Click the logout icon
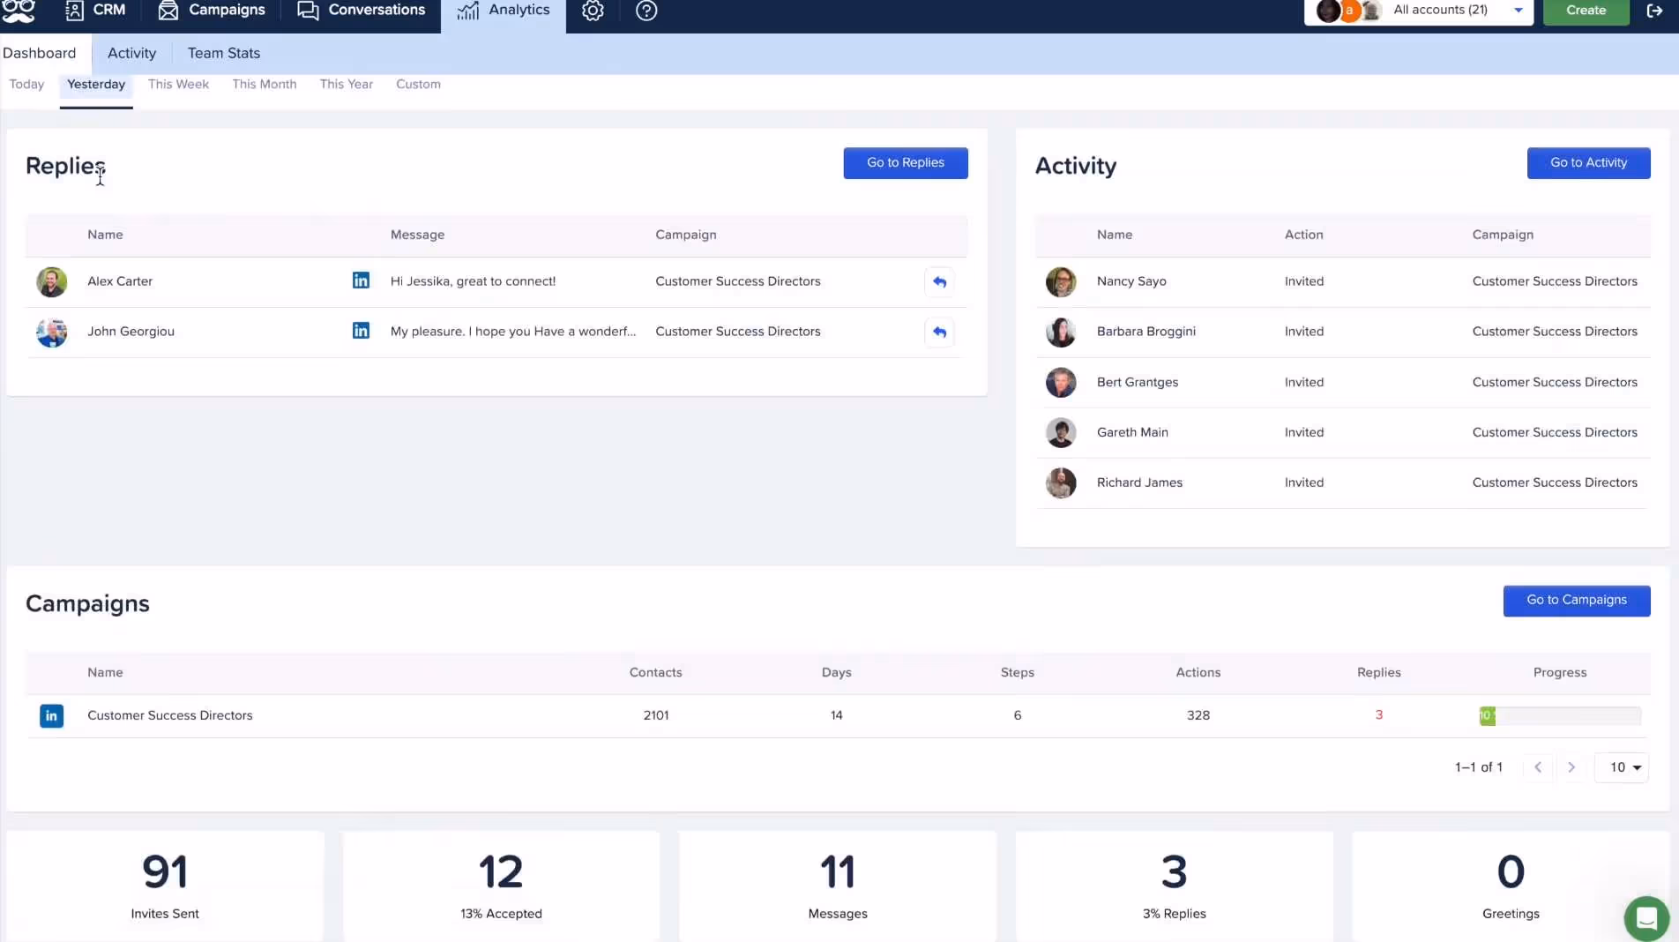 pyautogui.click(x=1654, y=11)
